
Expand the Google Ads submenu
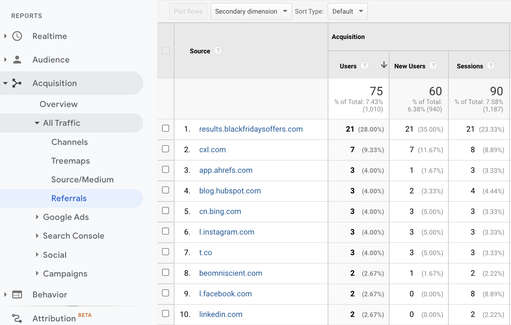click(37, 217)
